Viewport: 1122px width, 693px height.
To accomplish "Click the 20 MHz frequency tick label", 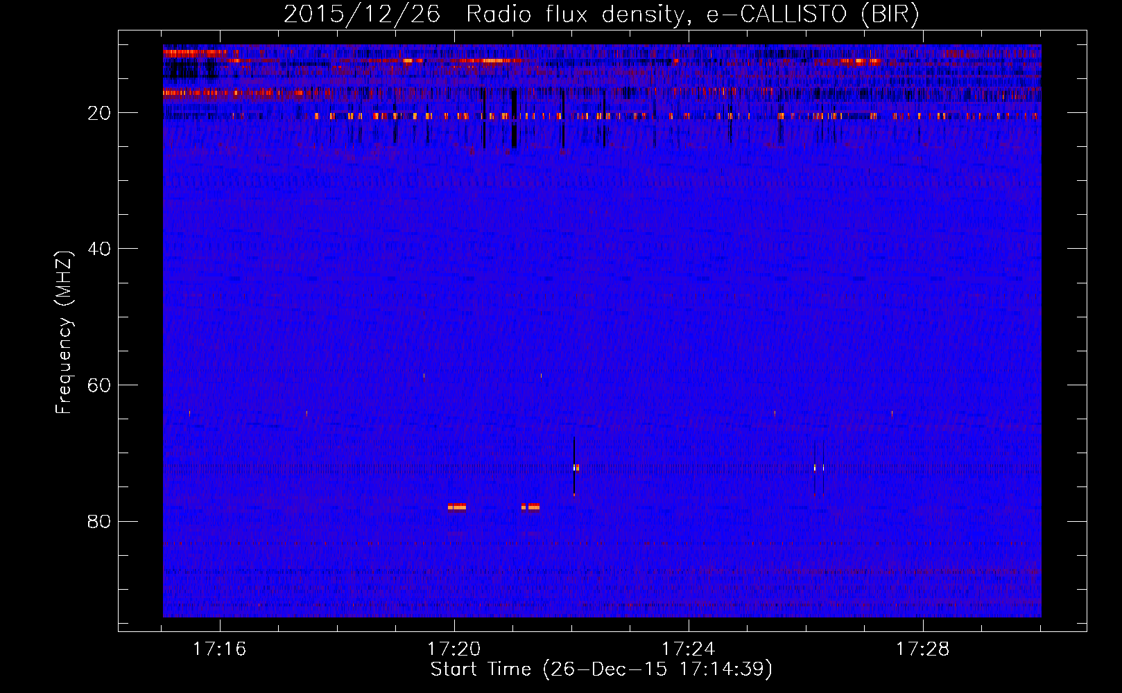I will 100,113.
